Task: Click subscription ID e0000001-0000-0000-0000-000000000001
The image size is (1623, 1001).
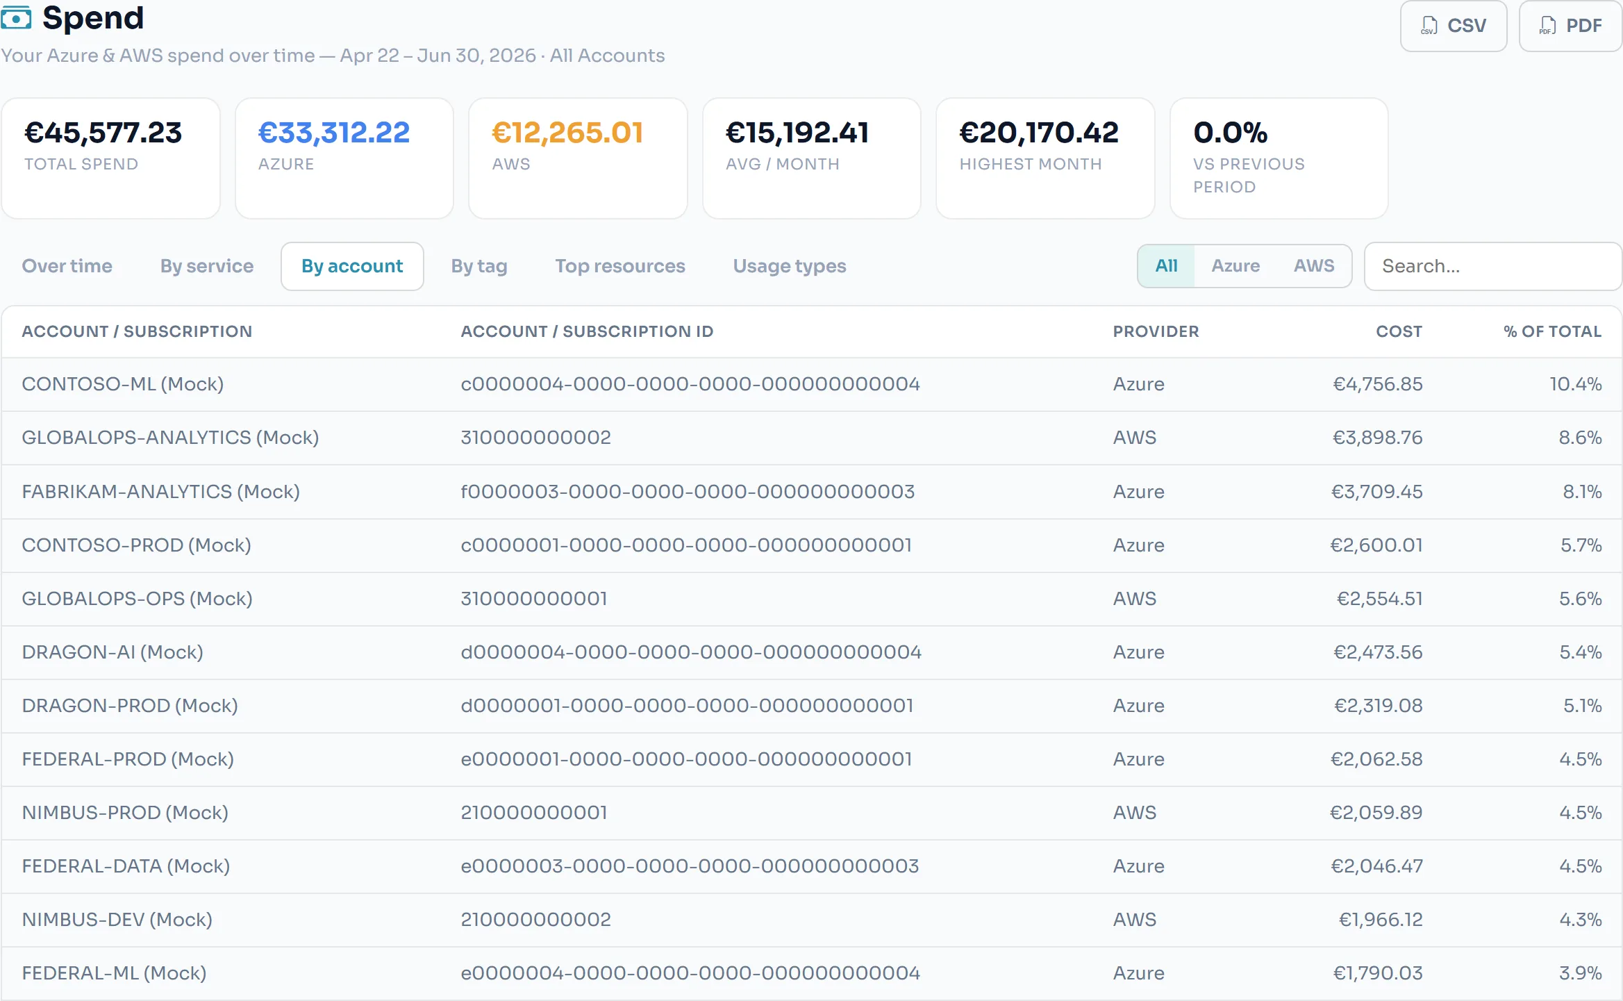Action: tap(686, 759)
